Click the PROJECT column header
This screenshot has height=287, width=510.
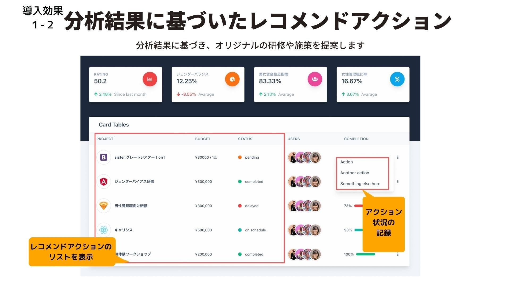(105, 139)
